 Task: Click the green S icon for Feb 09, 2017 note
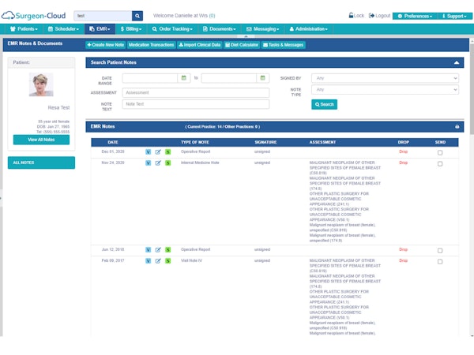click(x=167, y=261)
